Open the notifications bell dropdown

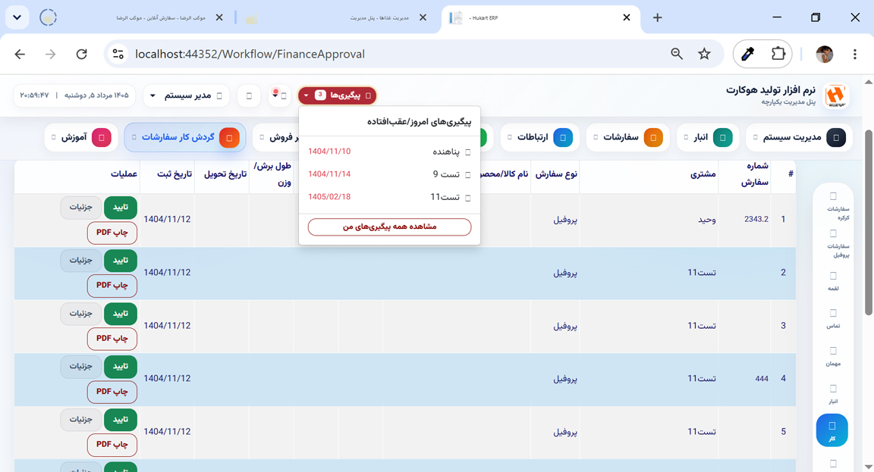tap(278, 95)
